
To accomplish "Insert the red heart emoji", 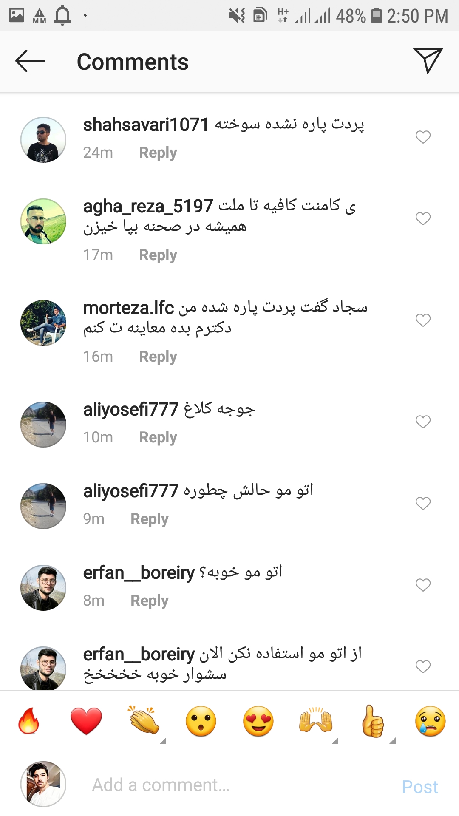I will click(x=86, y=721).
